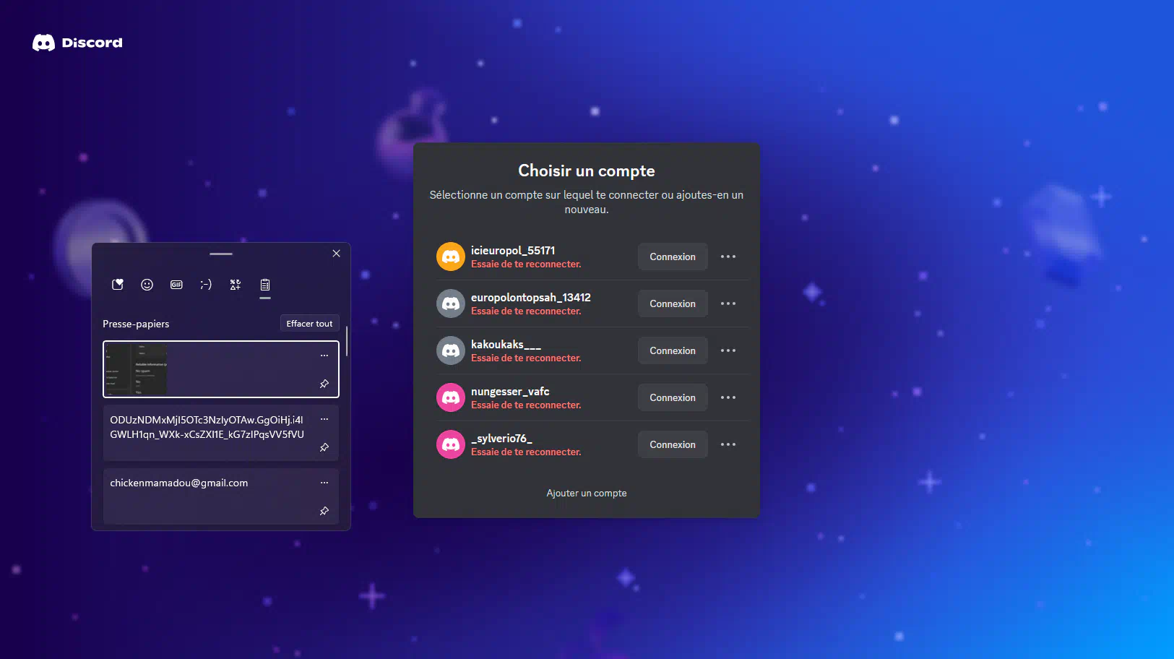Image resolution: width=1174 pixels, height=659 pixels.
Task: Click Connexion for icieuropol_55171
Action: 673,257
